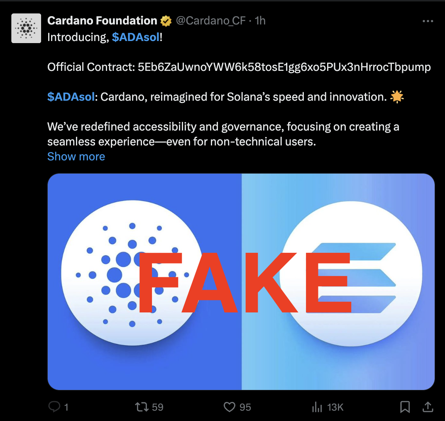Viewport: 445px width, 421px height.
Task: Click $ADAsol cashtag before "Cardano, reimagined"
Action: point(71,97)
